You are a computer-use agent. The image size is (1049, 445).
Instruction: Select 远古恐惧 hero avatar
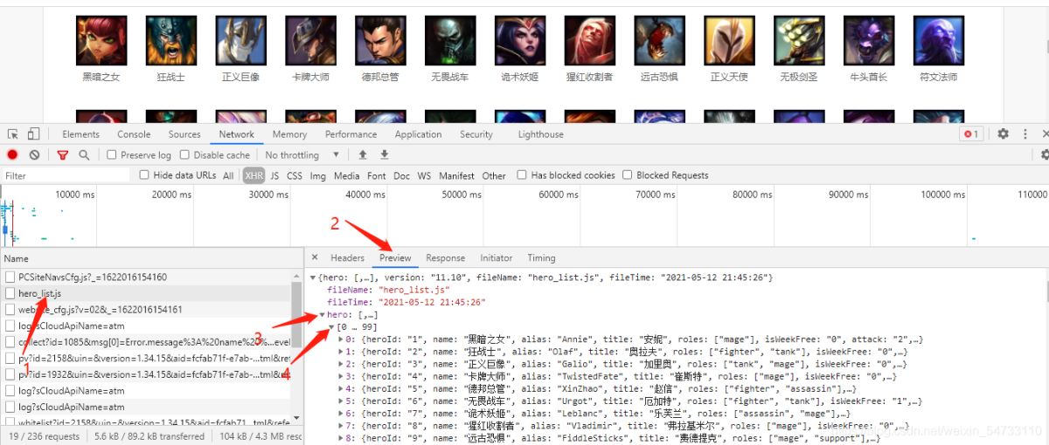pyautogui.click(x=660, y=40)
